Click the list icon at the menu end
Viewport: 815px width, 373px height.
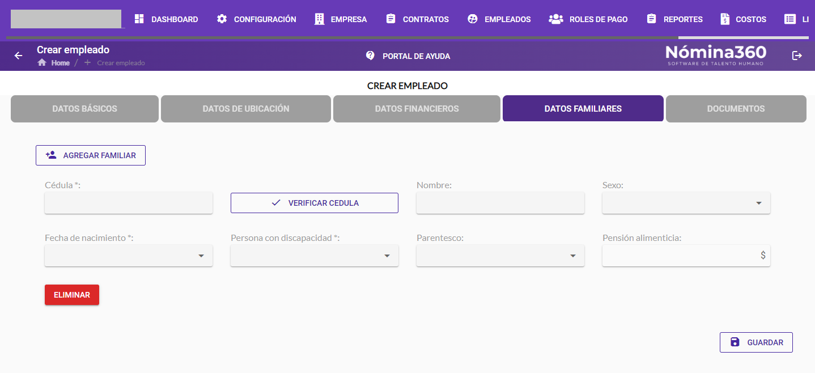point(790,19)
